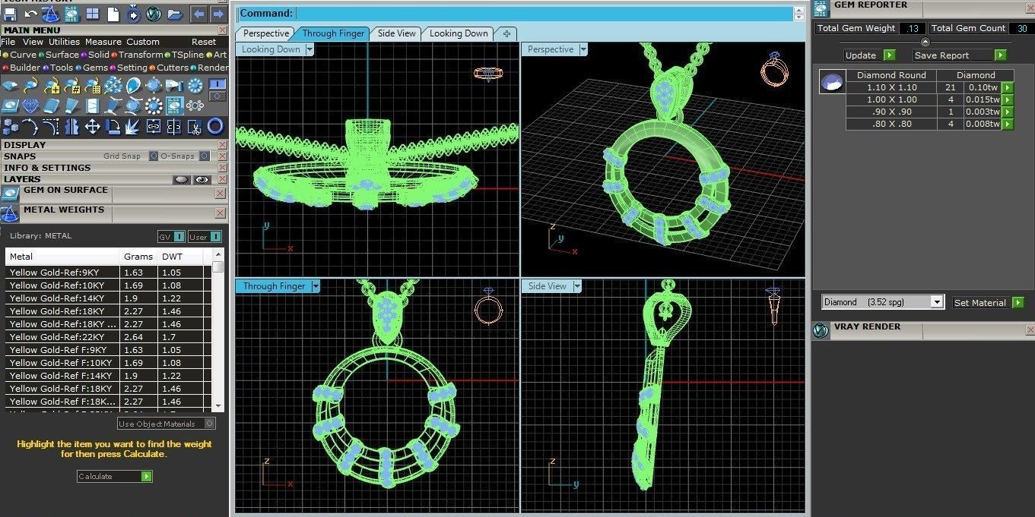Click the four-viewport layout icon

click(92, 14)
